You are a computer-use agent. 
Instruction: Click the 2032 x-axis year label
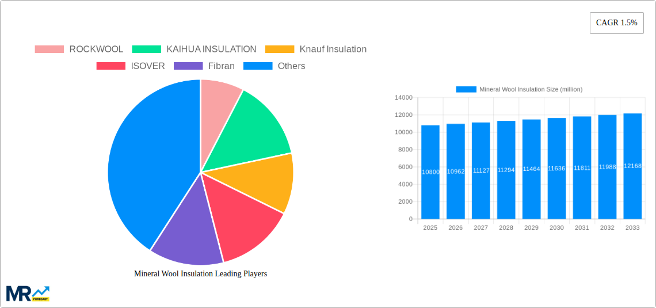click(x=607, y=227)
